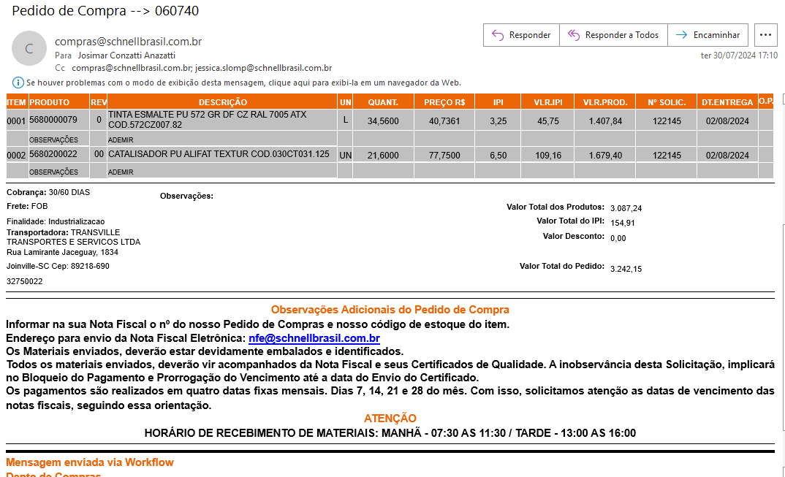Viewport: 785px width, 477px height.
Task: Open sender compras@schnellbrasil.com.br contact card
Action: pyautogui.click(x=128, y=42)
